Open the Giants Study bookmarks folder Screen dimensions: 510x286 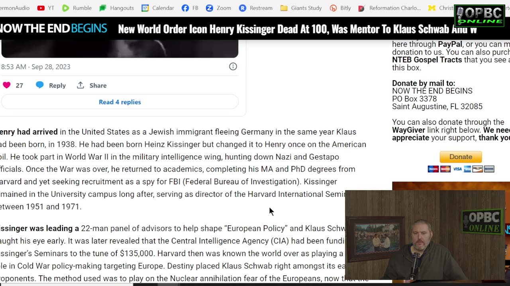pyautogui.click(x=301, y=8)
